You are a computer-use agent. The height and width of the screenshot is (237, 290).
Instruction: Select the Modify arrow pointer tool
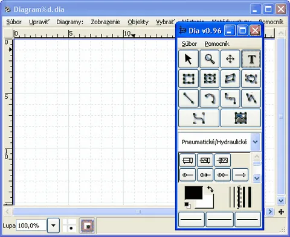[188, 59]
